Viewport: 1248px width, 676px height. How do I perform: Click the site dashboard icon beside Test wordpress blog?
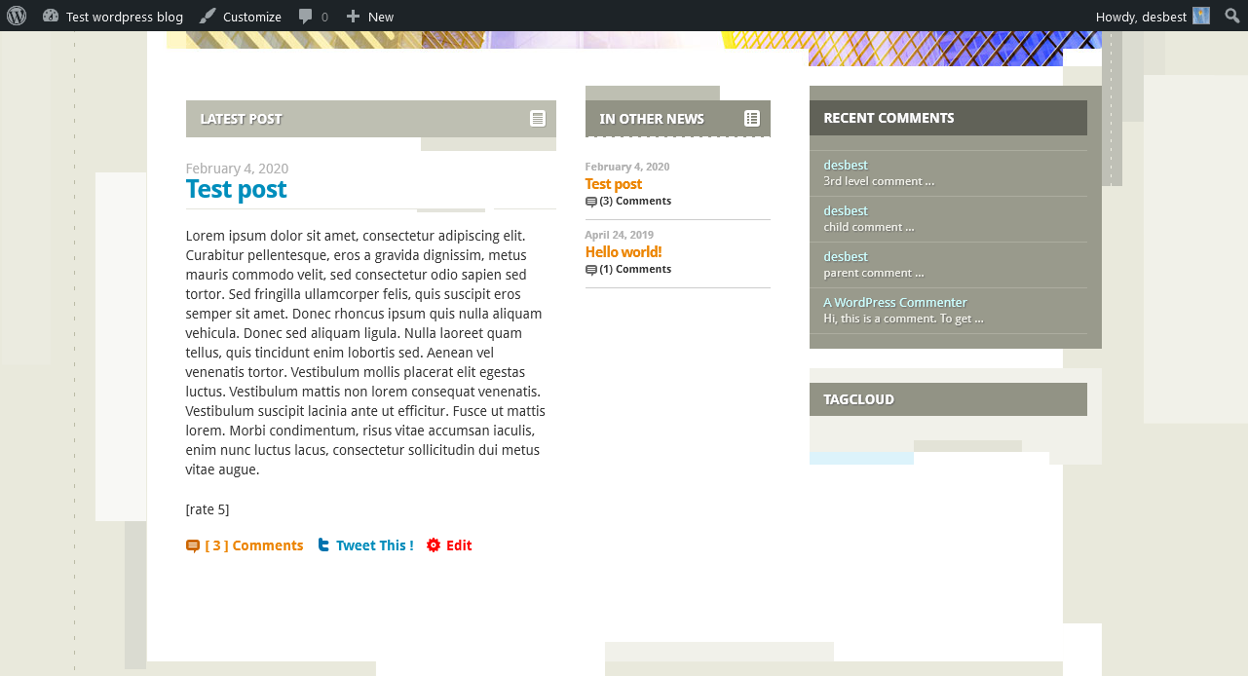51,16
